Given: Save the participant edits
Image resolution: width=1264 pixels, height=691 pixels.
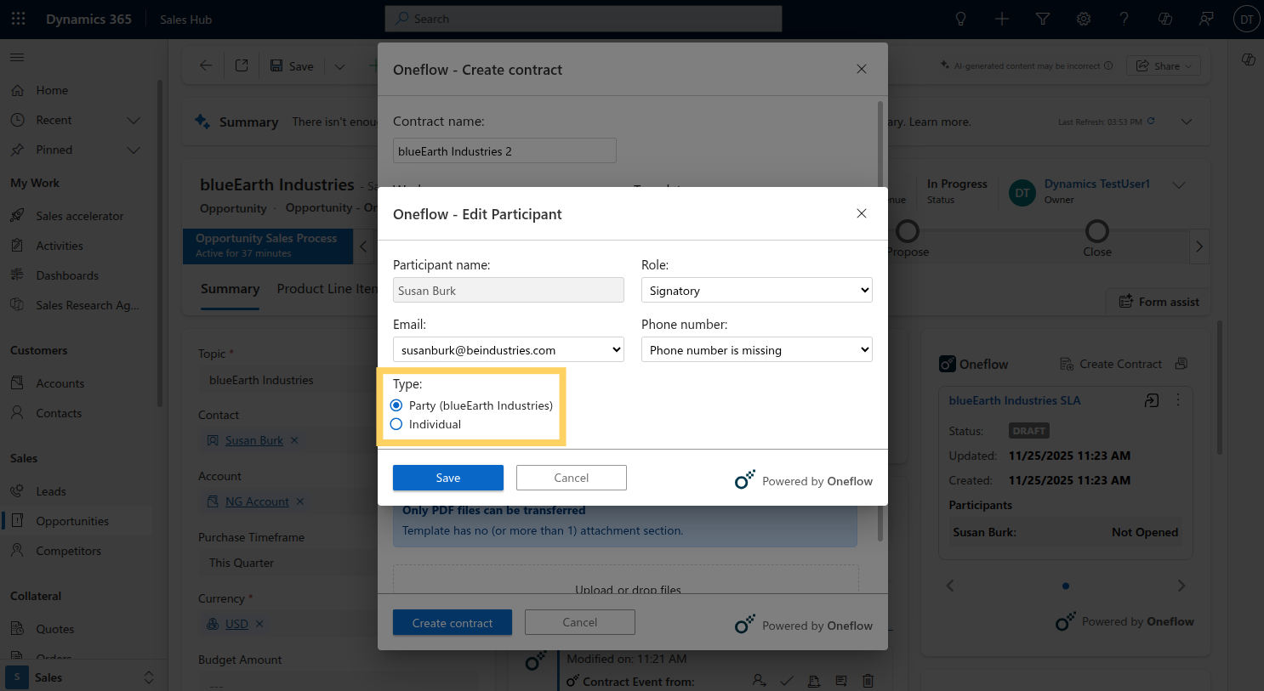Looking at the screenshot, I should (448, 478).
